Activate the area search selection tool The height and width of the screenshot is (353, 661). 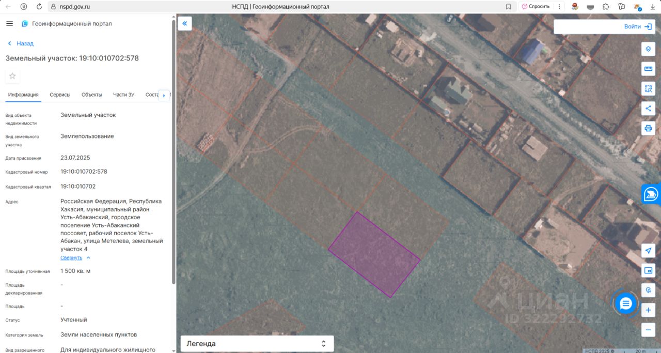click(x=648, y=88)
